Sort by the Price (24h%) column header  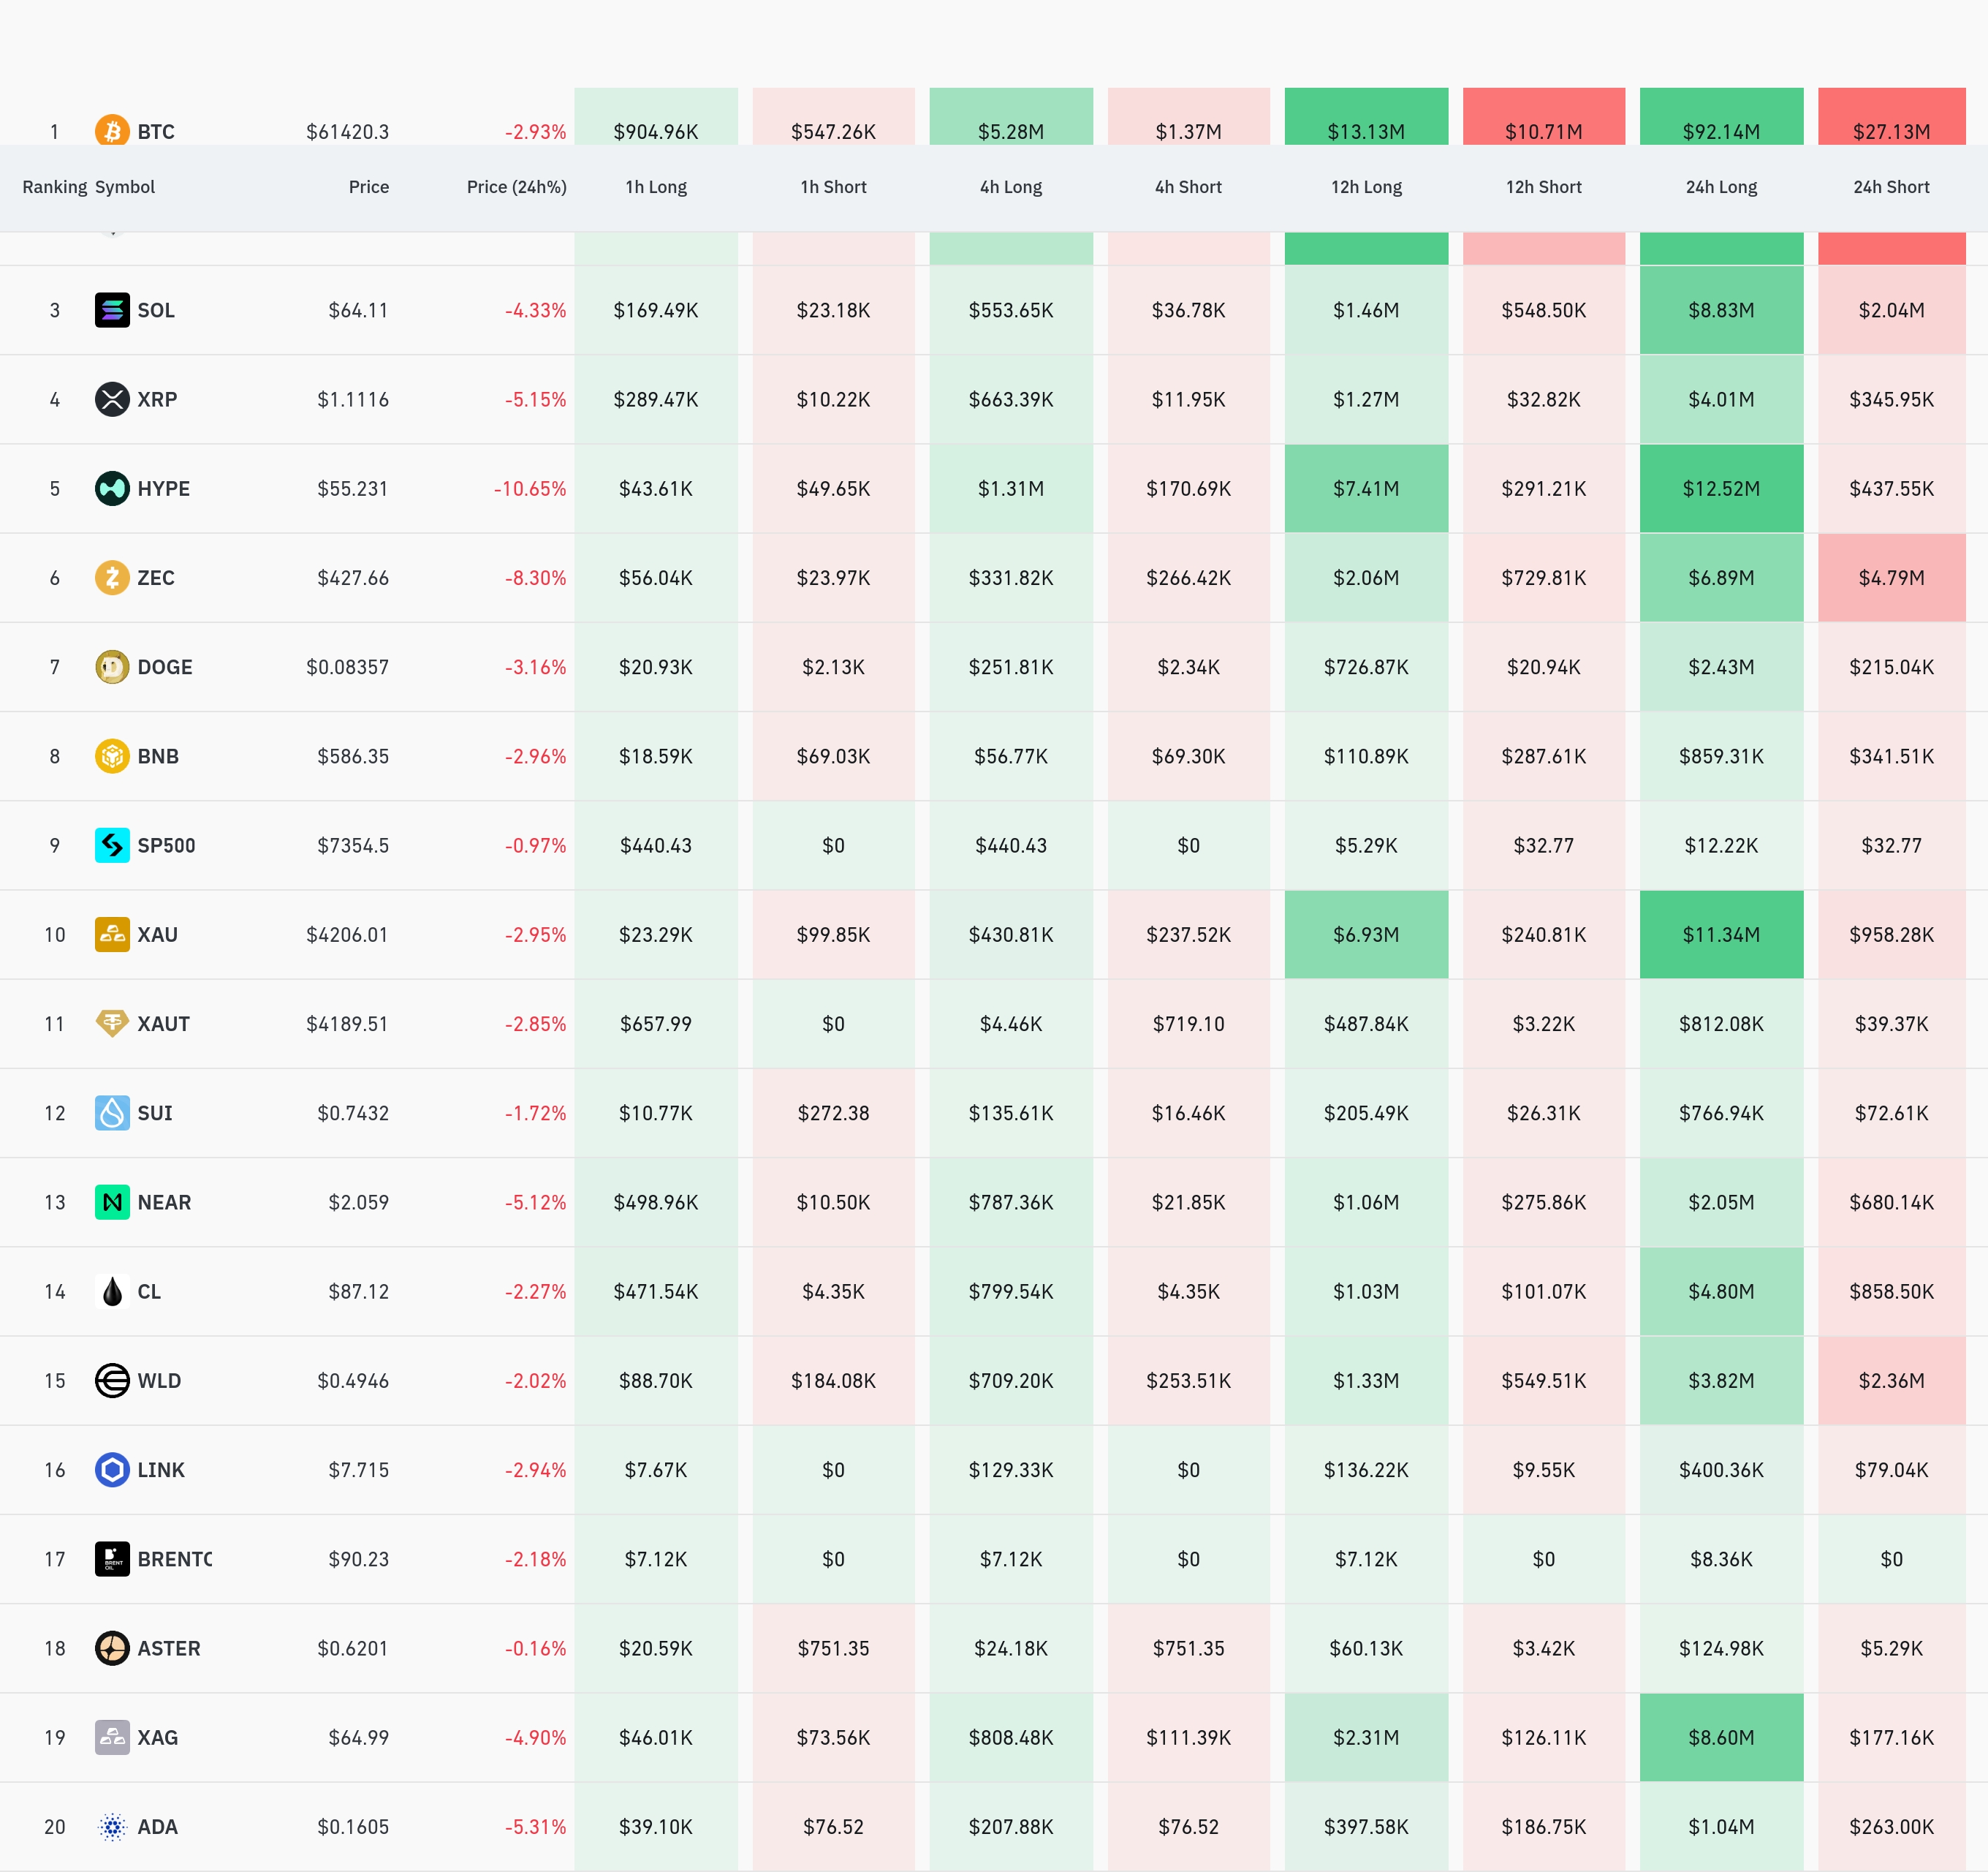516,187
